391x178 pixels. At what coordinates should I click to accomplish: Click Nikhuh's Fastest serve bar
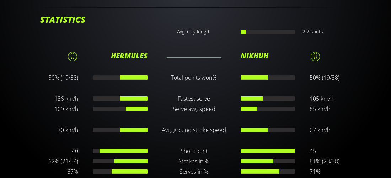point(268,99)
